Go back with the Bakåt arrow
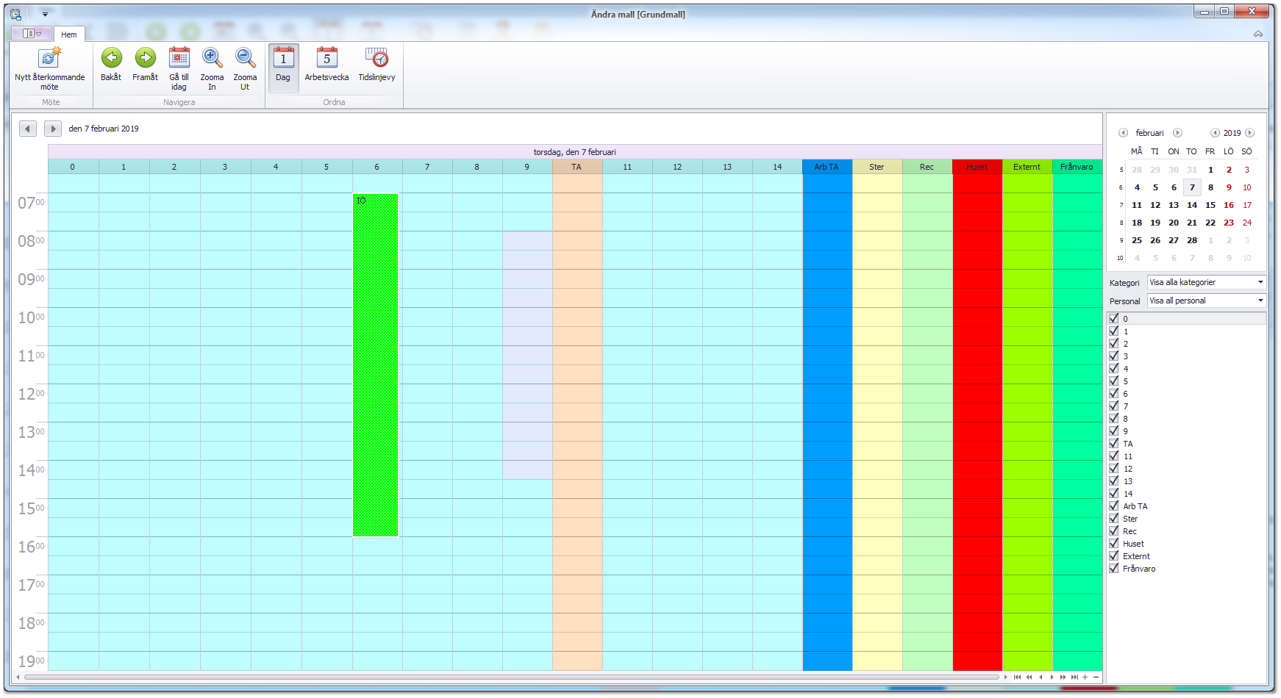This screenshot has width=1281, height=698. point(111,59)
